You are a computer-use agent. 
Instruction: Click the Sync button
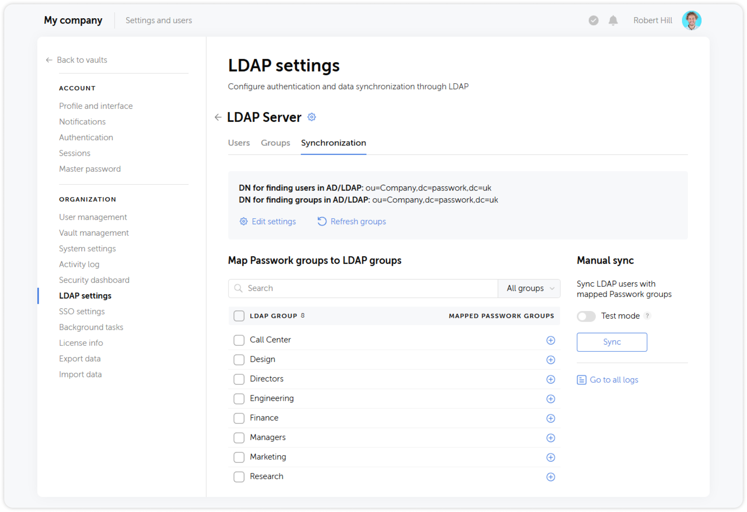[x=612, y=342]
